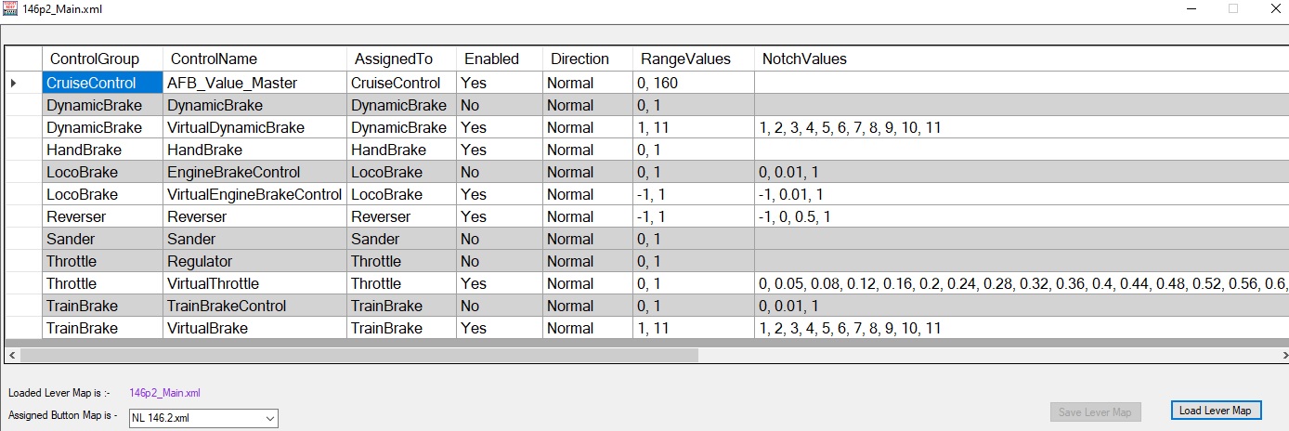Click the current row indicator arrow
This screenshot has width=1289, height=431.
14,83
